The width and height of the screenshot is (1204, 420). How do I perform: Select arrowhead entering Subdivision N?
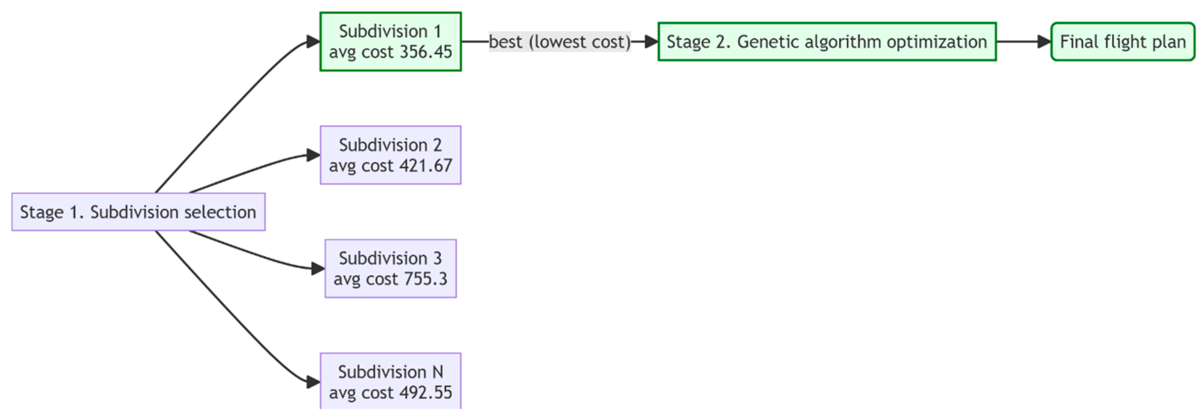click(313, 382)
